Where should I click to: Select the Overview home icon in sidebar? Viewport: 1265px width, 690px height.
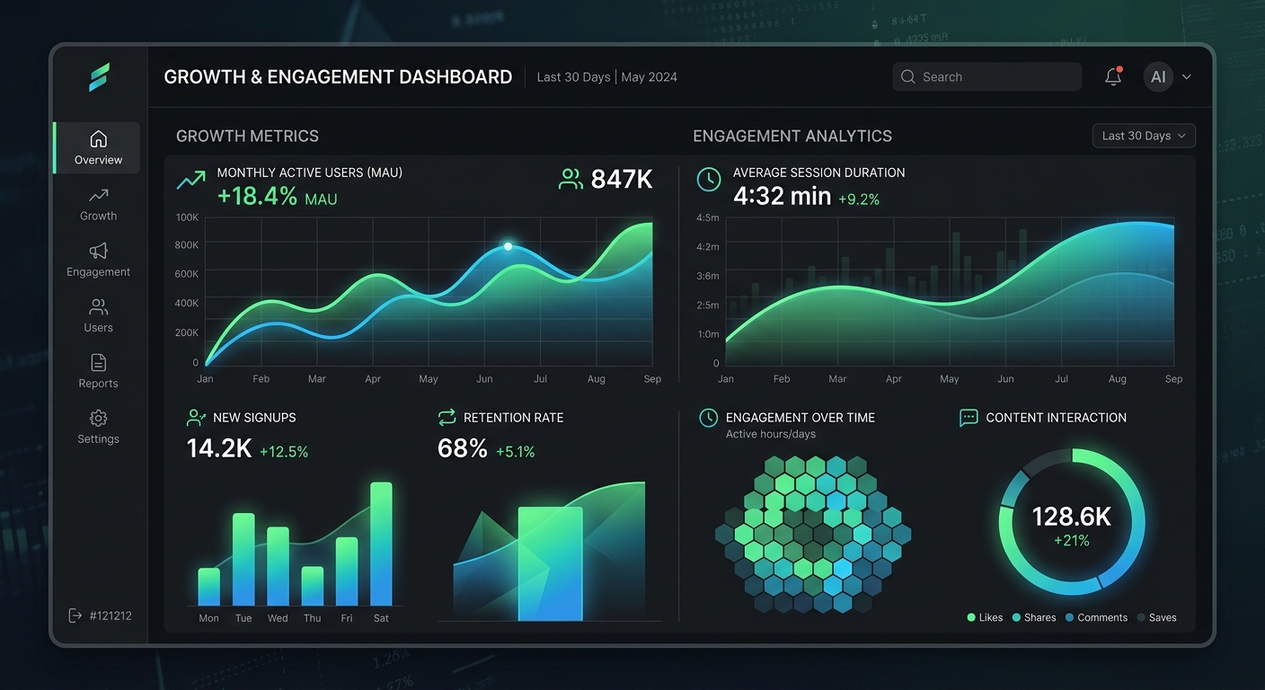pos(97,138)
